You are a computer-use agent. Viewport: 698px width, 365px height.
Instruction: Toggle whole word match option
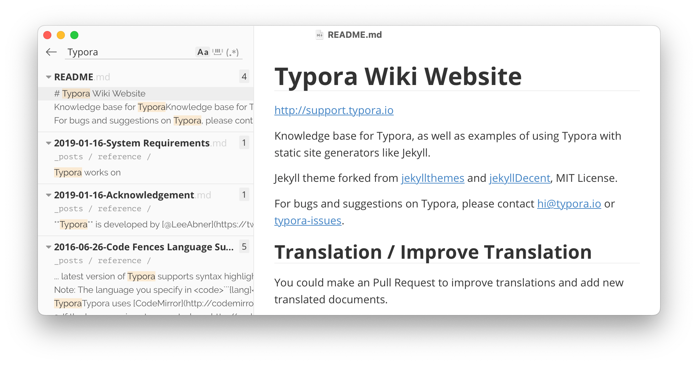tap(218, 52)
